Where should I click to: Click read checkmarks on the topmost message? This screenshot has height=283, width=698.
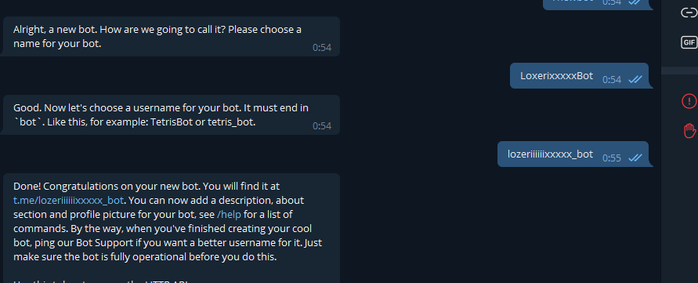pos(635,2)
